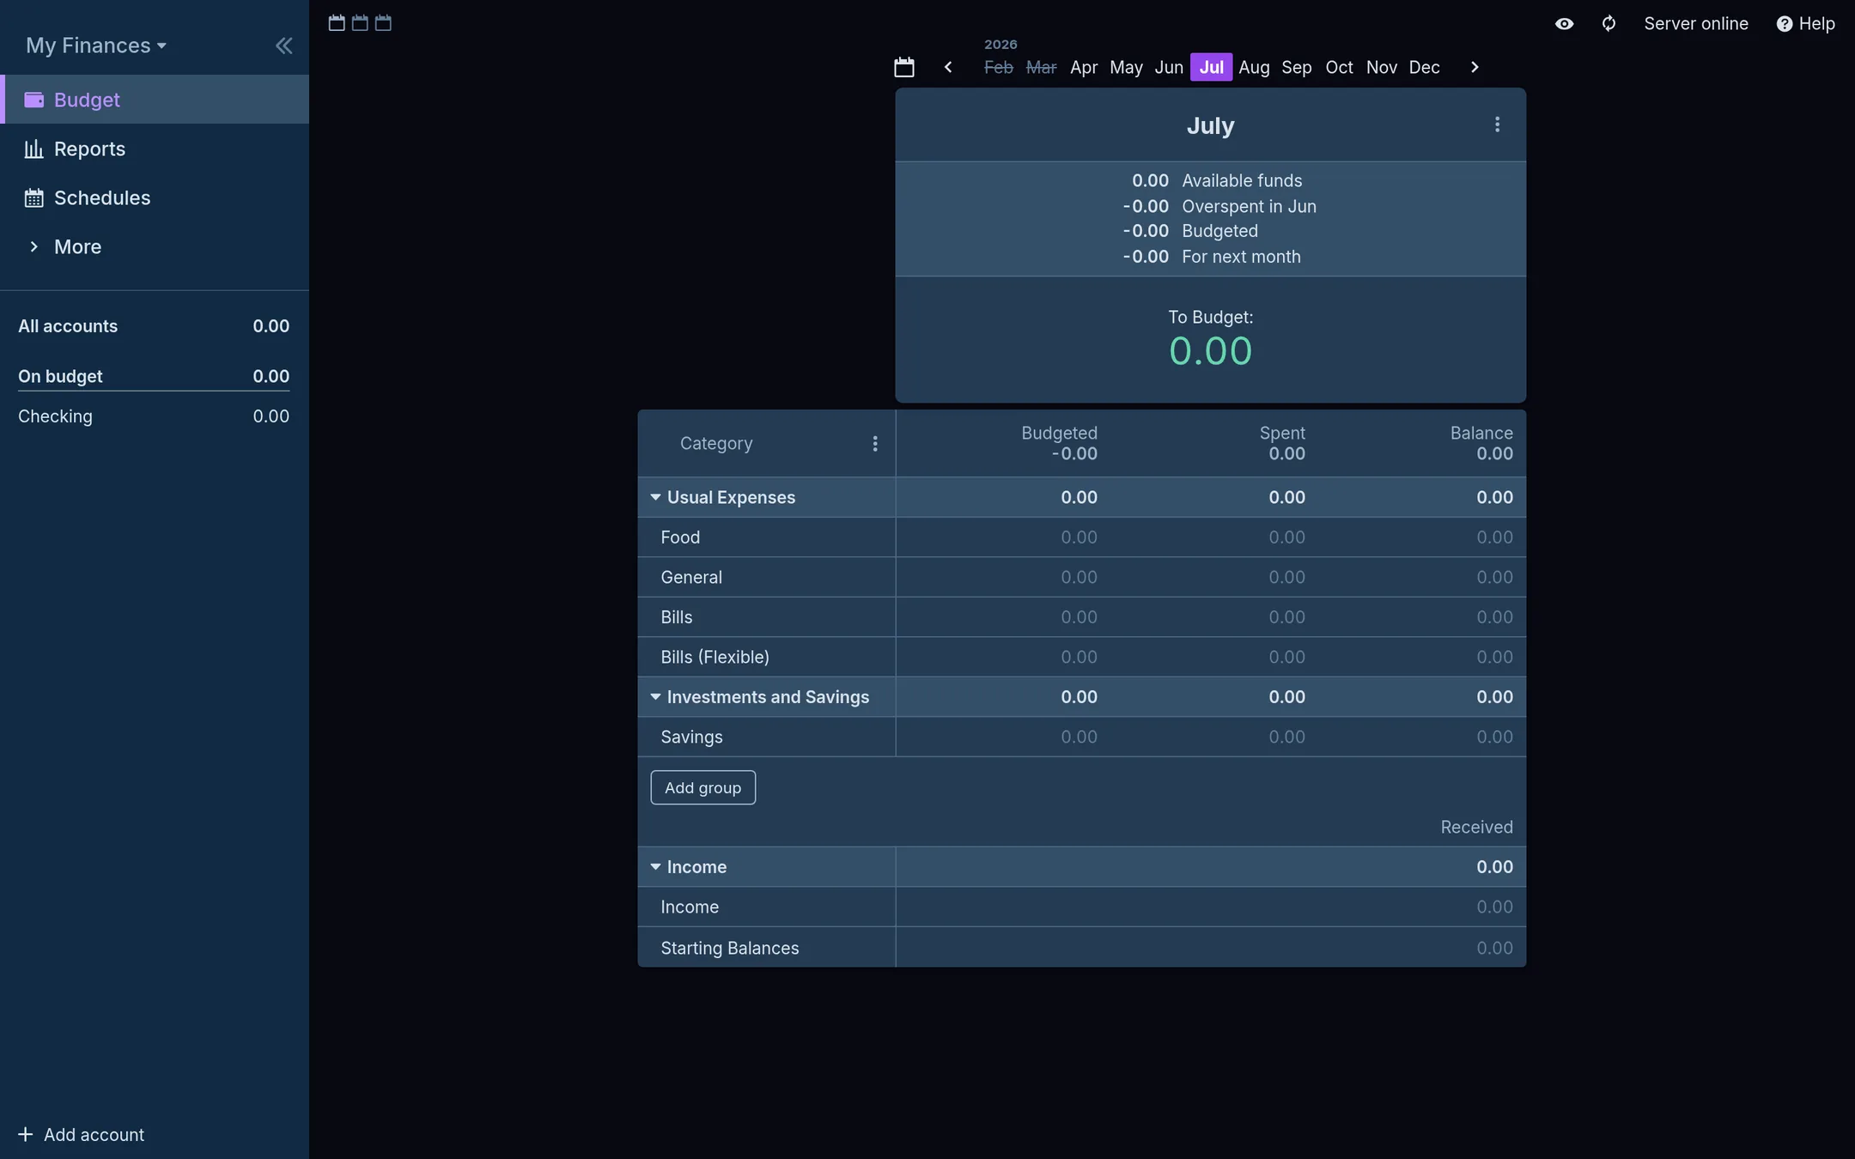Collapse Usual Expenses group
The height and width of the screenshot is (1159, 1855).
[655, 497]
